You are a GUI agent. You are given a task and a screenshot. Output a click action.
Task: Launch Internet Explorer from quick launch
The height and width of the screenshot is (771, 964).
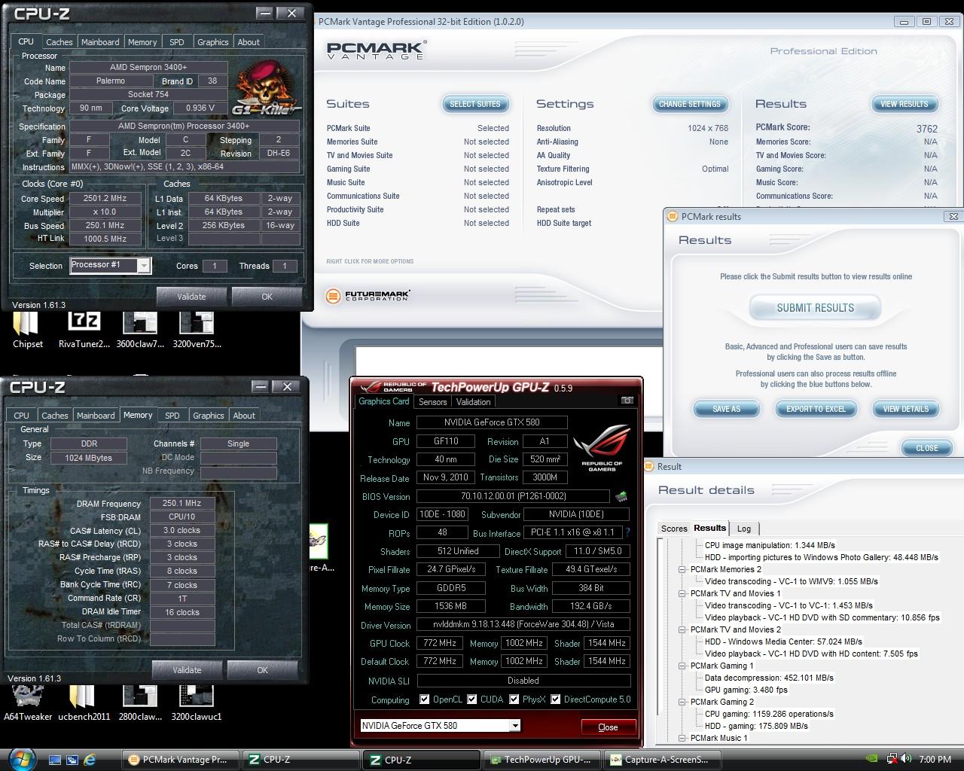pos(90,760)
